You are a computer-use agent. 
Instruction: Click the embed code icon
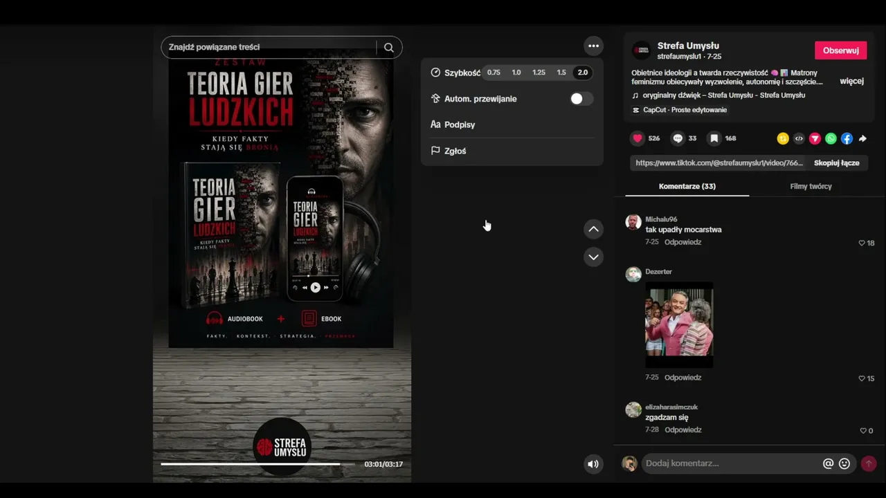[799, 138]
